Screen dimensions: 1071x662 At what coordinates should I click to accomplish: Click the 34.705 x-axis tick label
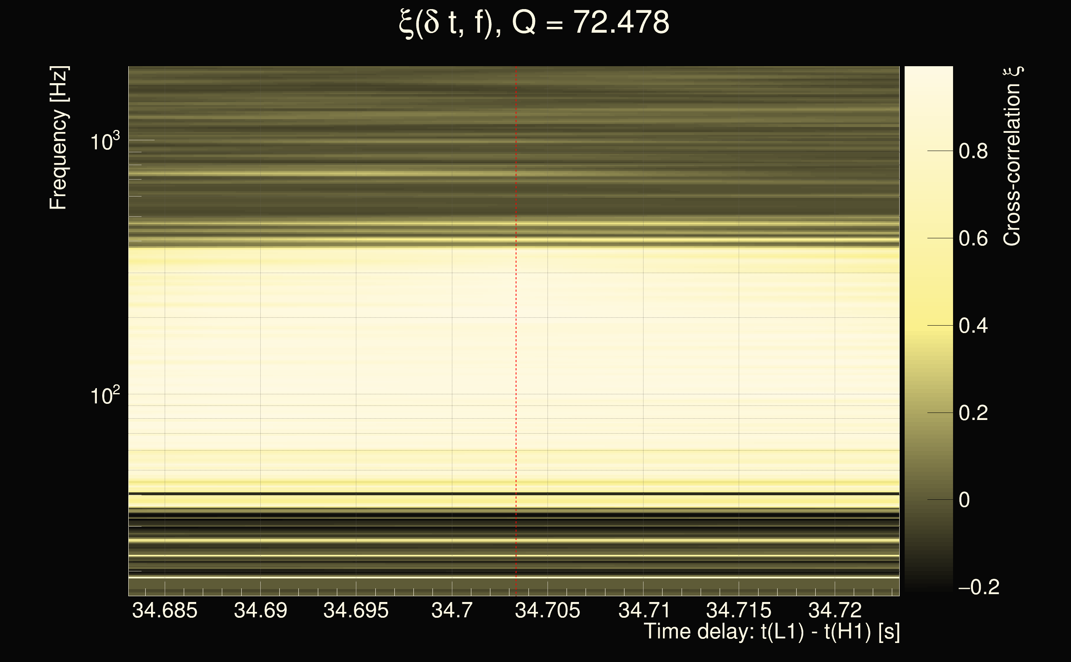[548, 610]
